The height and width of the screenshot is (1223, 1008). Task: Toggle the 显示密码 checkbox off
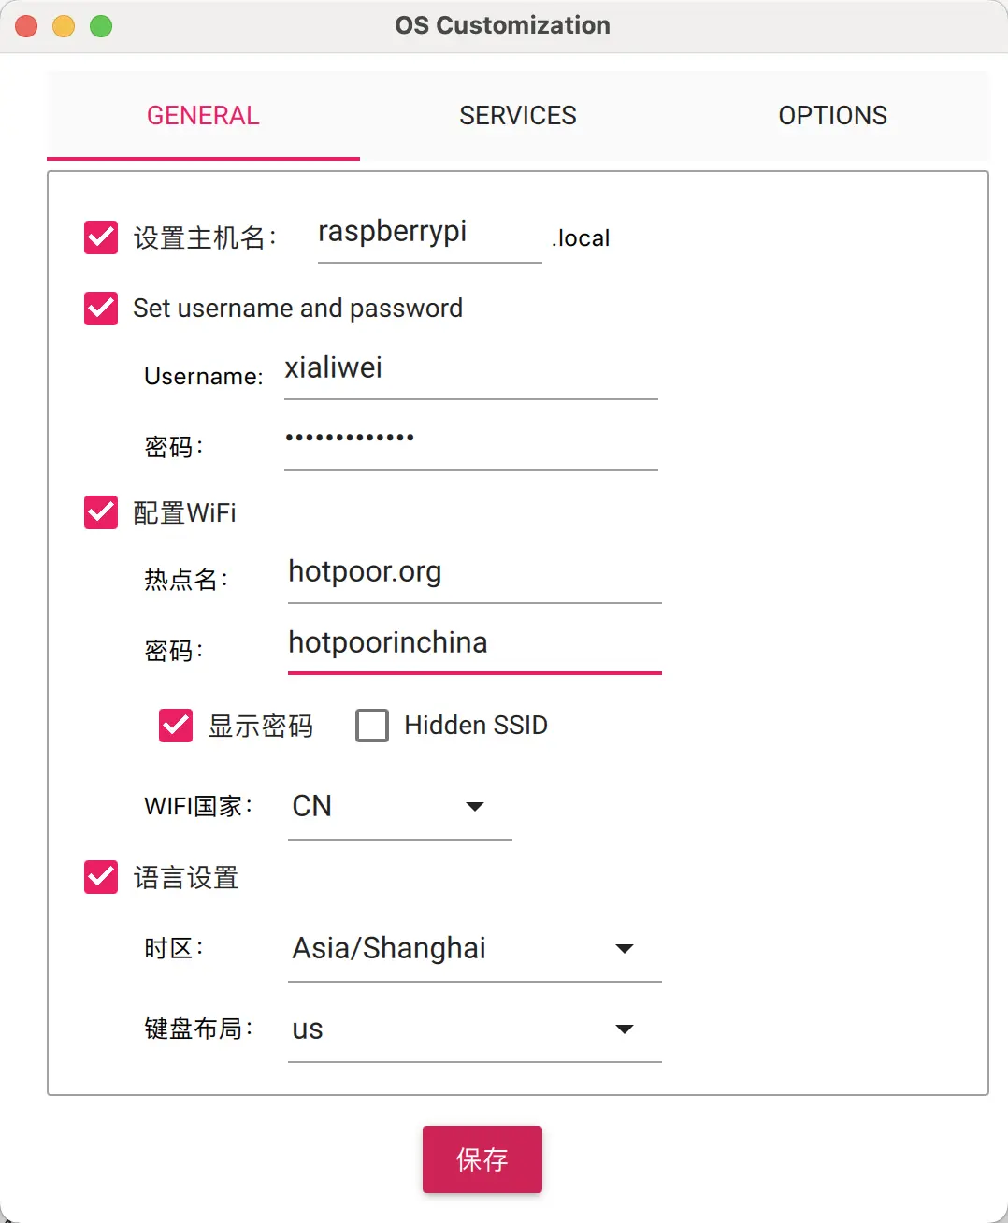tap(175, 725)
